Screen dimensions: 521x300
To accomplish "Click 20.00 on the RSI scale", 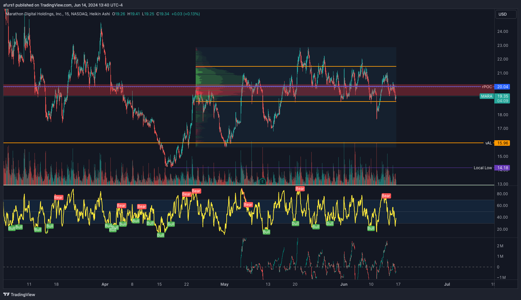I will tap(502, 229).
